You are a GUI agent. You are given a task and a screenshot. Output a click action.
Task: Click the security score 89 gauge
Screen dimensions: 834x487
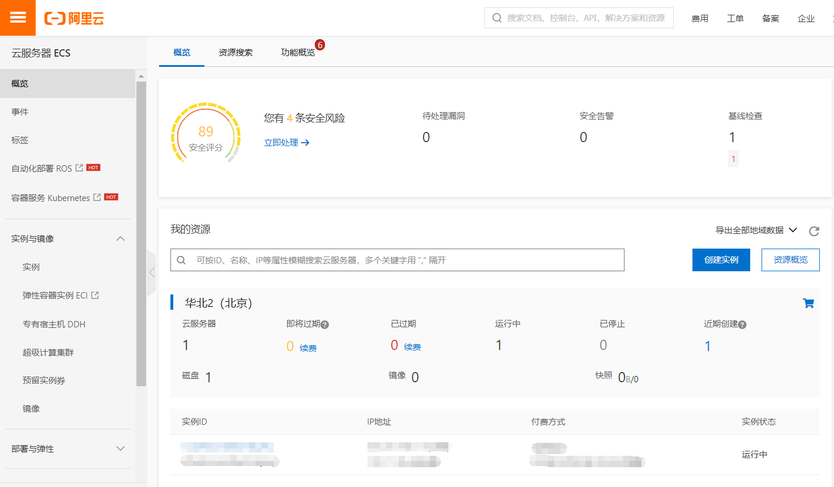(206, 134)
